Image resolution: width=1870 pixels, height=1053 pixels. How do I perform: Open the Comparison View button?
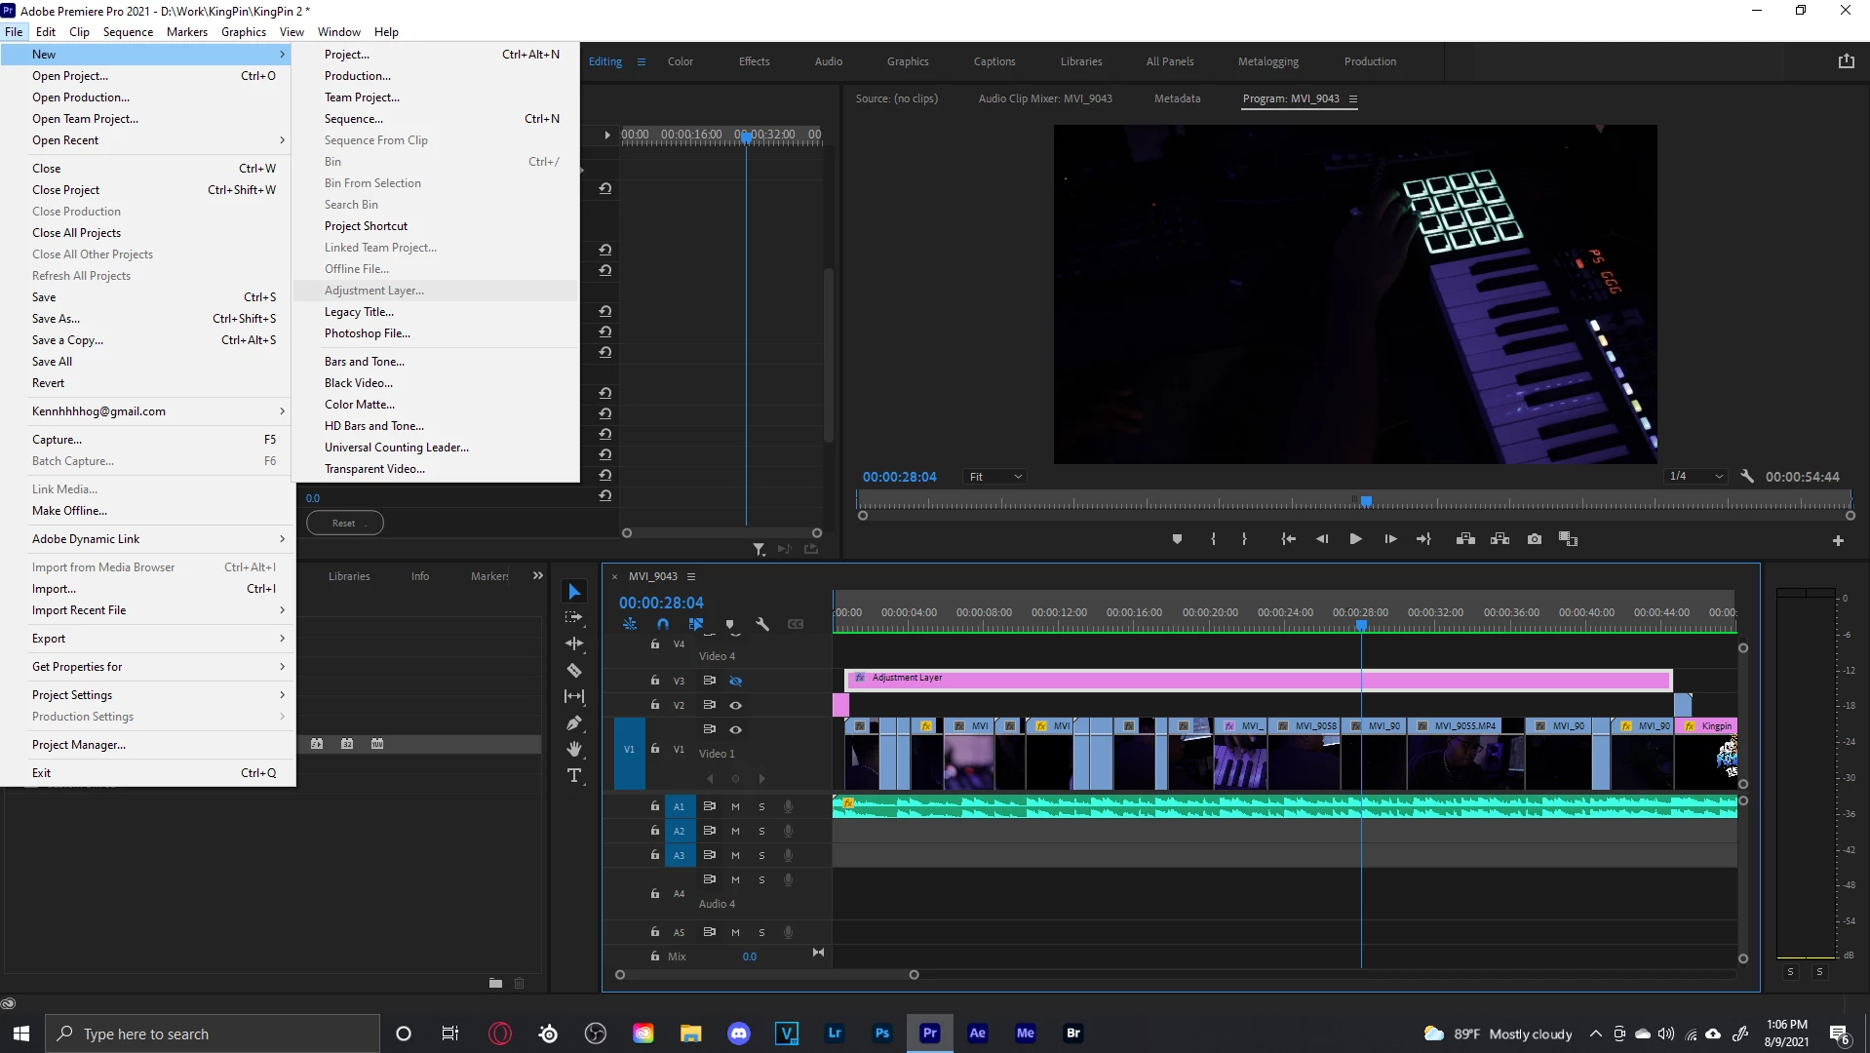[x=1568, y=539]
